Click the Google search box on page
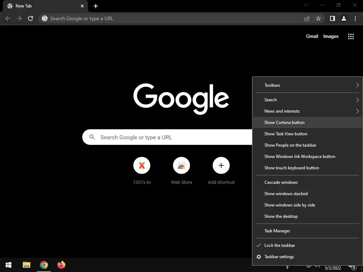Screen dimensions: 363x272 [x=167, y=137]
